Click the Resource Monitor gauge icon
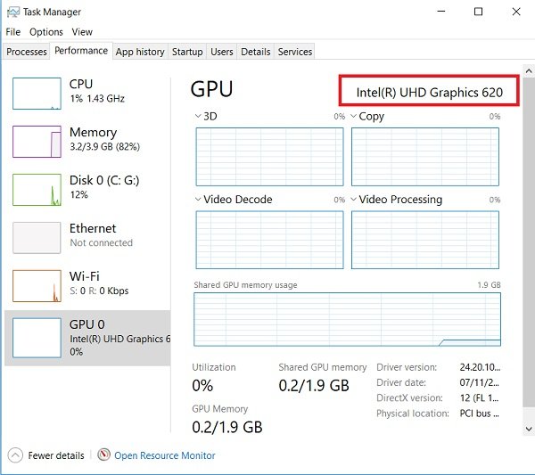This screenshot has width=535, height=475. [103, 455]
